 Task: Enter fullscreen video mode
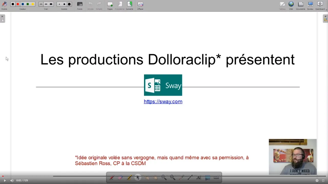(x=323, y=180)
